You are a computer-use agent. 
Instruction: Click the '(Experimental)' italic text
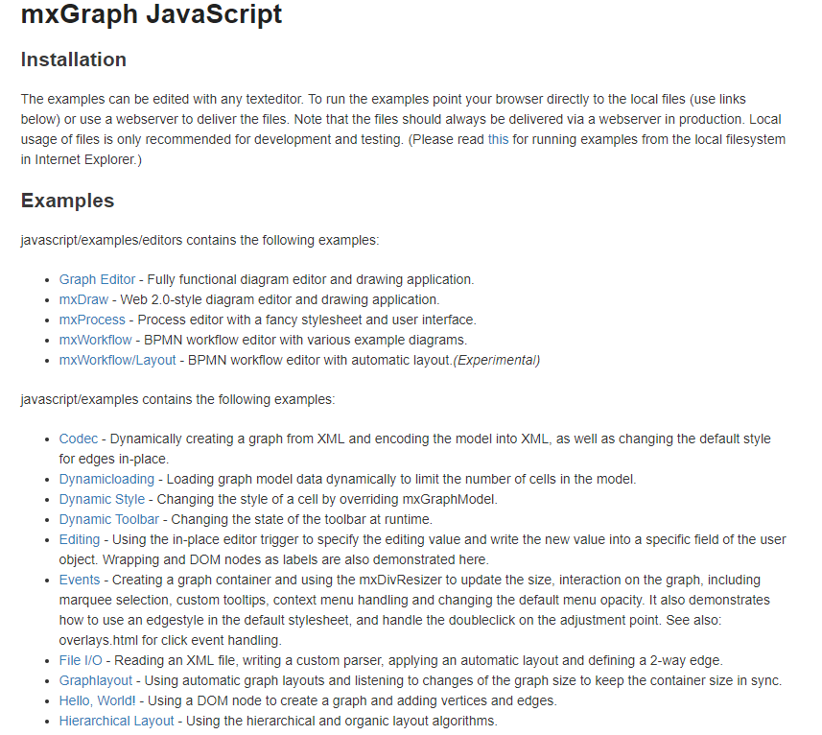click(497, 360)
